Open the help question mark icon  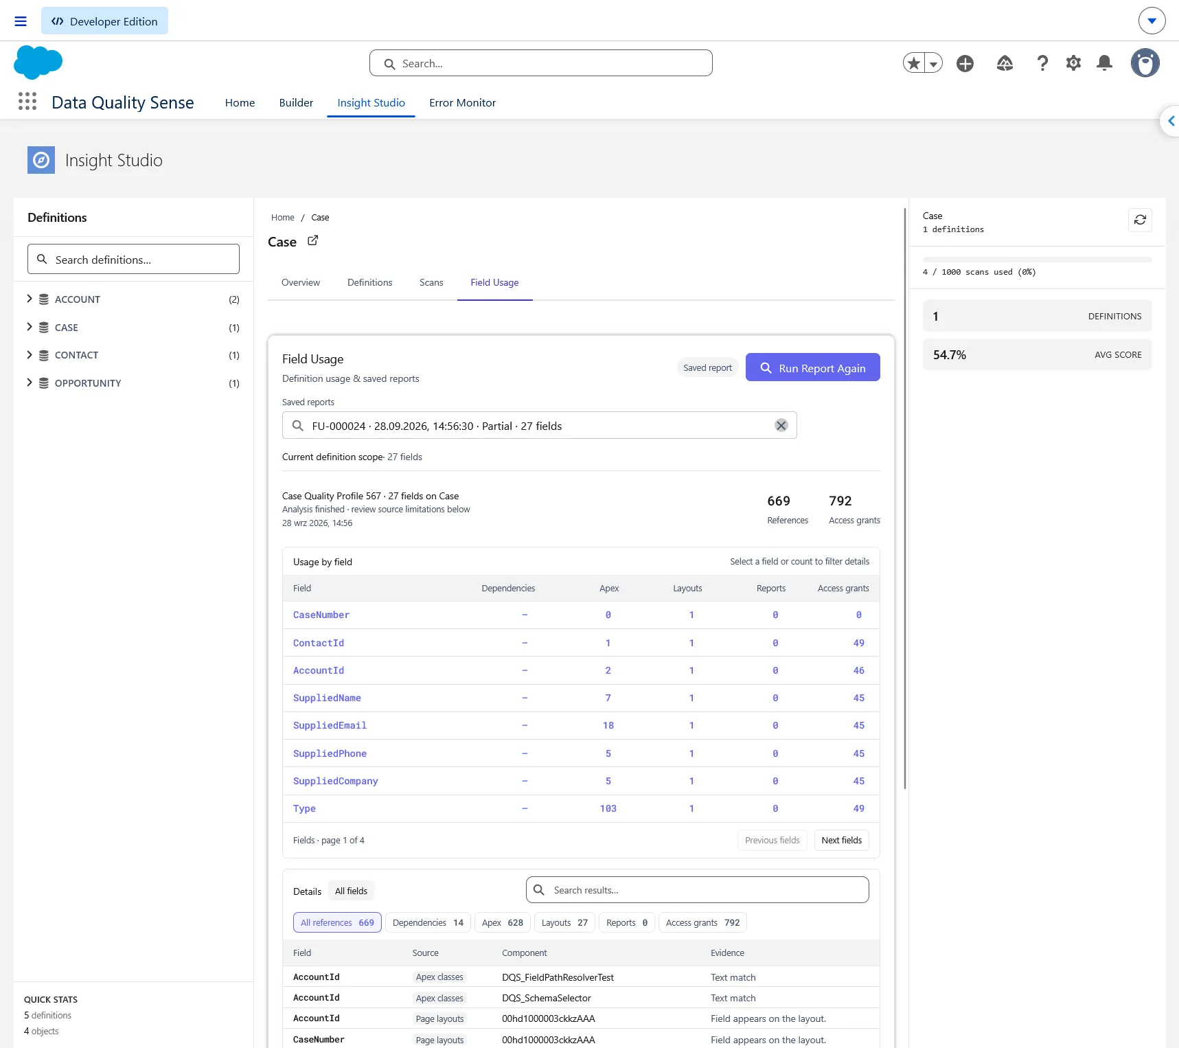(x=1042, y=63)
